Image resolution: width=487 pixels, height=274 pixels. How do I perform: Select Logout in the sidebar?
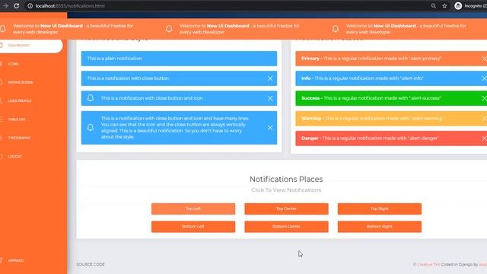point(14,156)
